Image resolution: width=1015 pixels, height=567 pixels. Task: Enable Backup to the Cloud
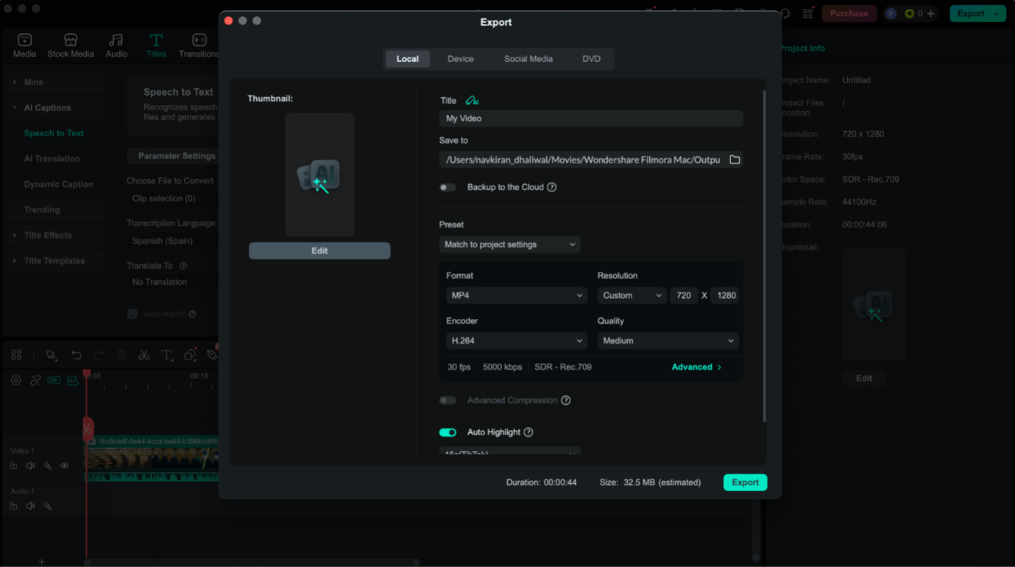coord(448,187)
